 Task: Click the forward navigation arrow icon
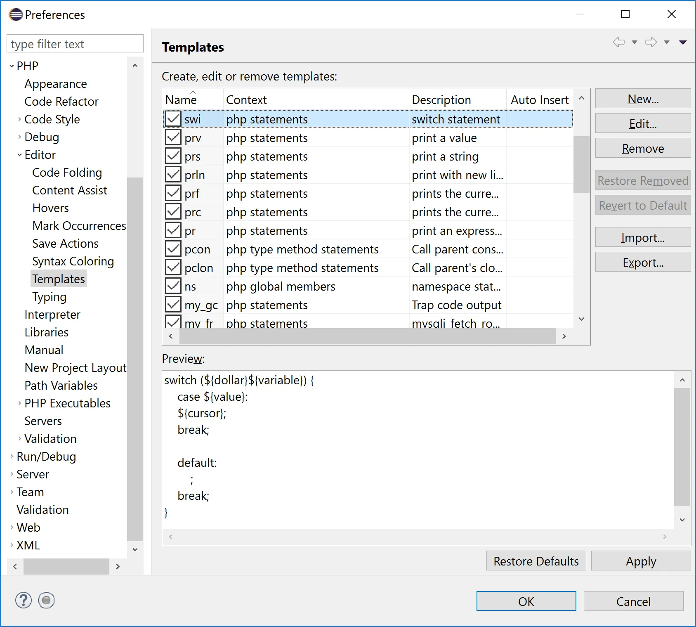pos(651,42)
